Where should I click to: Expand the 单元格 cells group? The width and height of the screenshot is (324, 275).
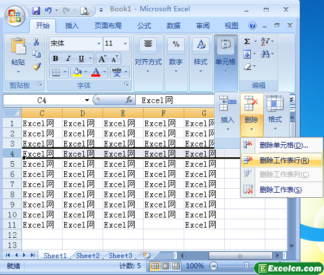pyautogui.click(x=225, y=63)
